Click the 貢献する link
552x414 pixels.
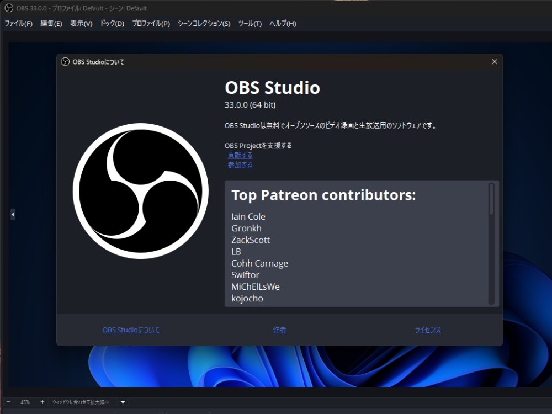[240, 155]
